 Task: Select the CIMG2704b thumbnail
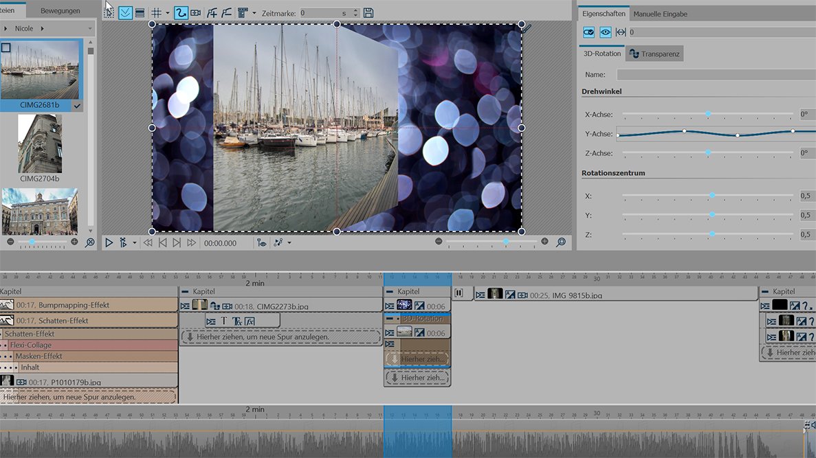pyautogui.click(x=40, y=144)
